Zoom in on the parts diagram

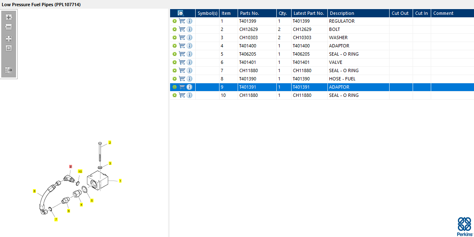click(9, 17)
